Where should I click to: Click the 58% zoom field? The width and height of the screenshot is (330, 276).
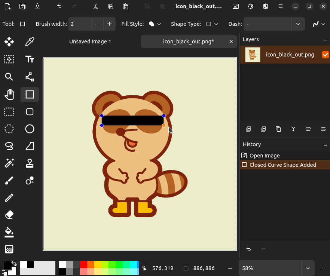270,268
